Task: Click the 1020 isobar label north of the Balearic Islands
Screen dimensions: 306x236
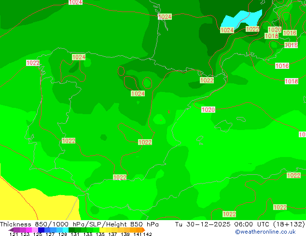Action: (x=208, y=110)
